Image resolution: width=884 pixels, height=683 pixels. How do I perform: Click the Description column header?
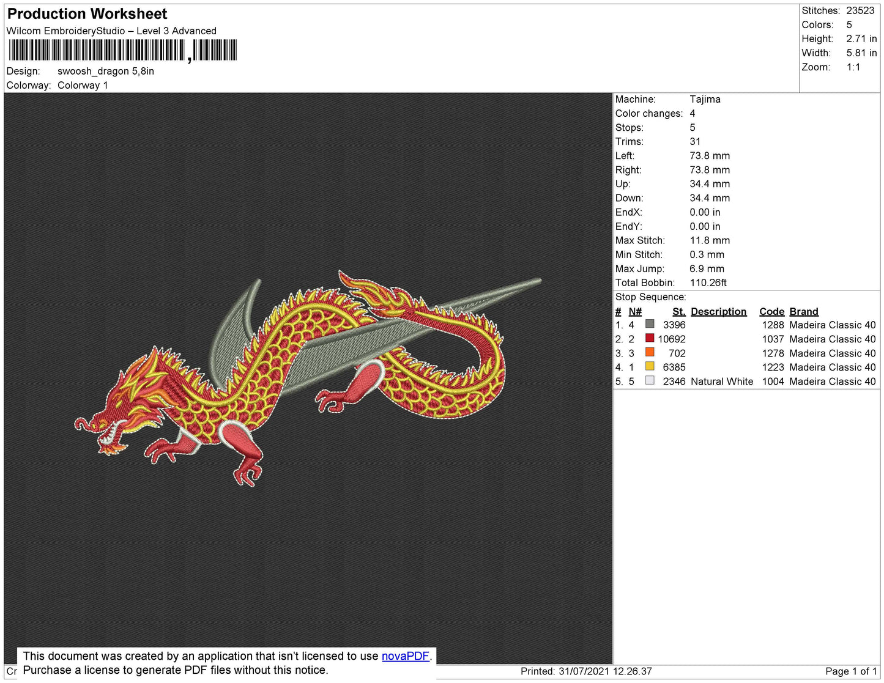pos(718,311)
